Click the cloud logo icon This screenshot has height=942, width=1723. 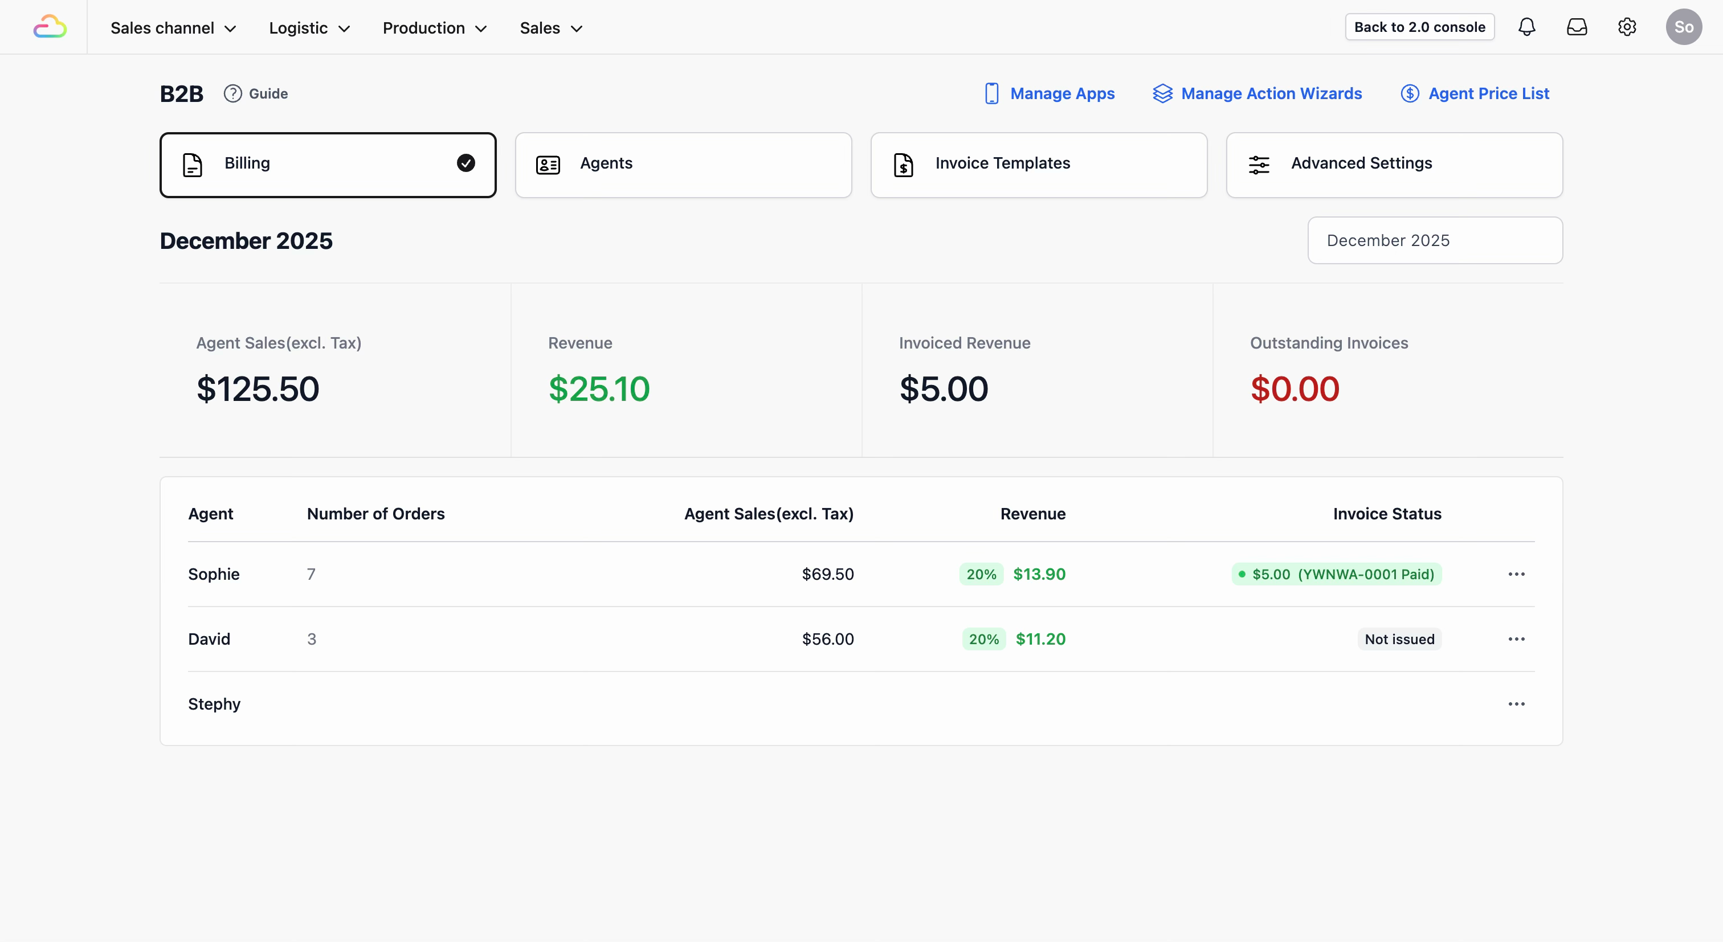click(x=50, y=27)
